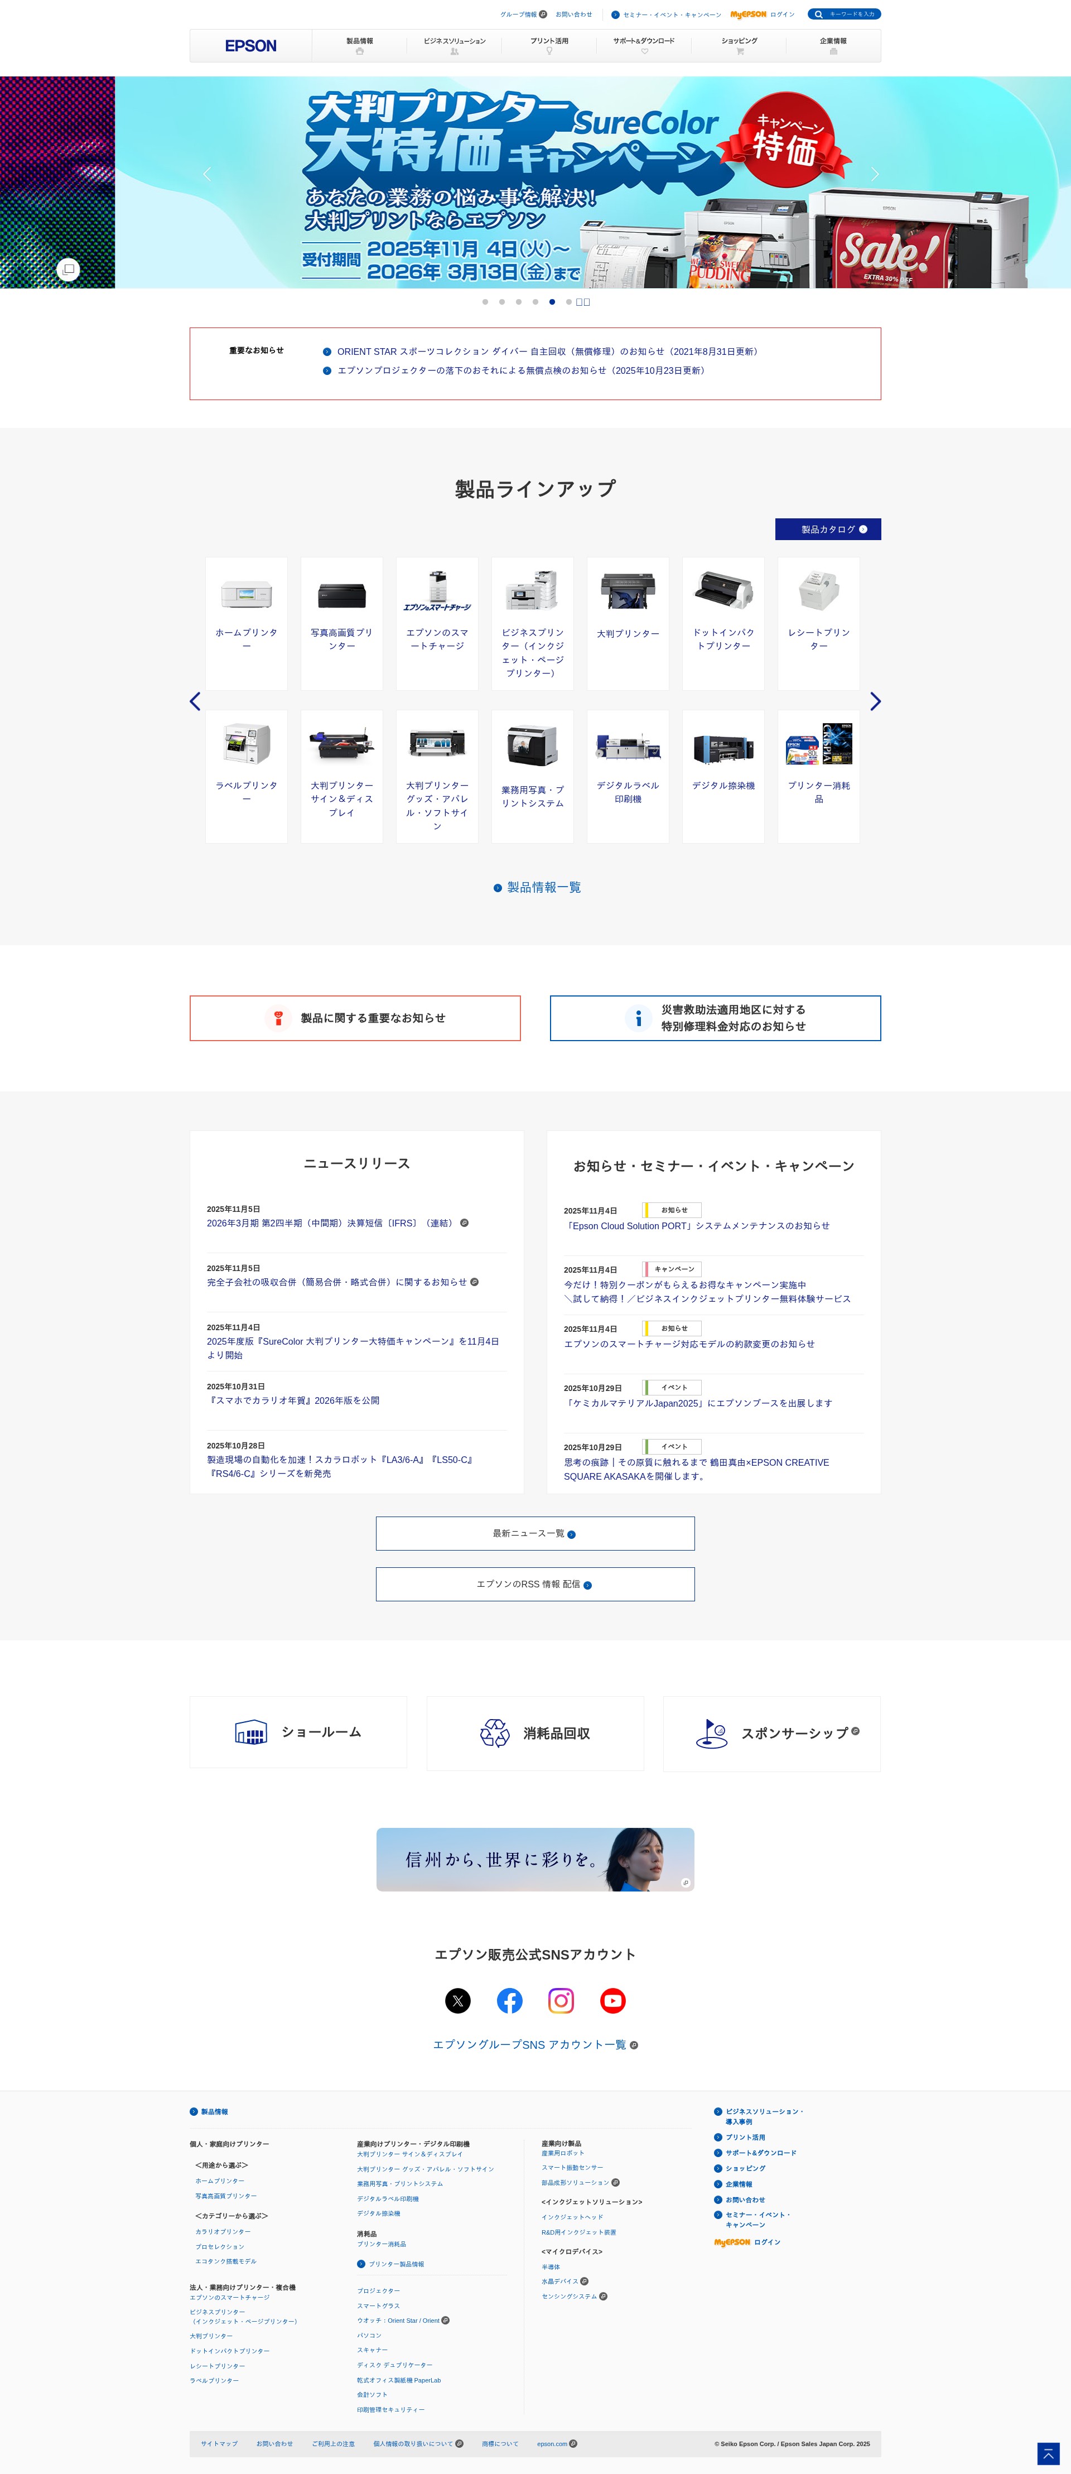Open ORIENT STAR recall notice link

pos(548,352)
